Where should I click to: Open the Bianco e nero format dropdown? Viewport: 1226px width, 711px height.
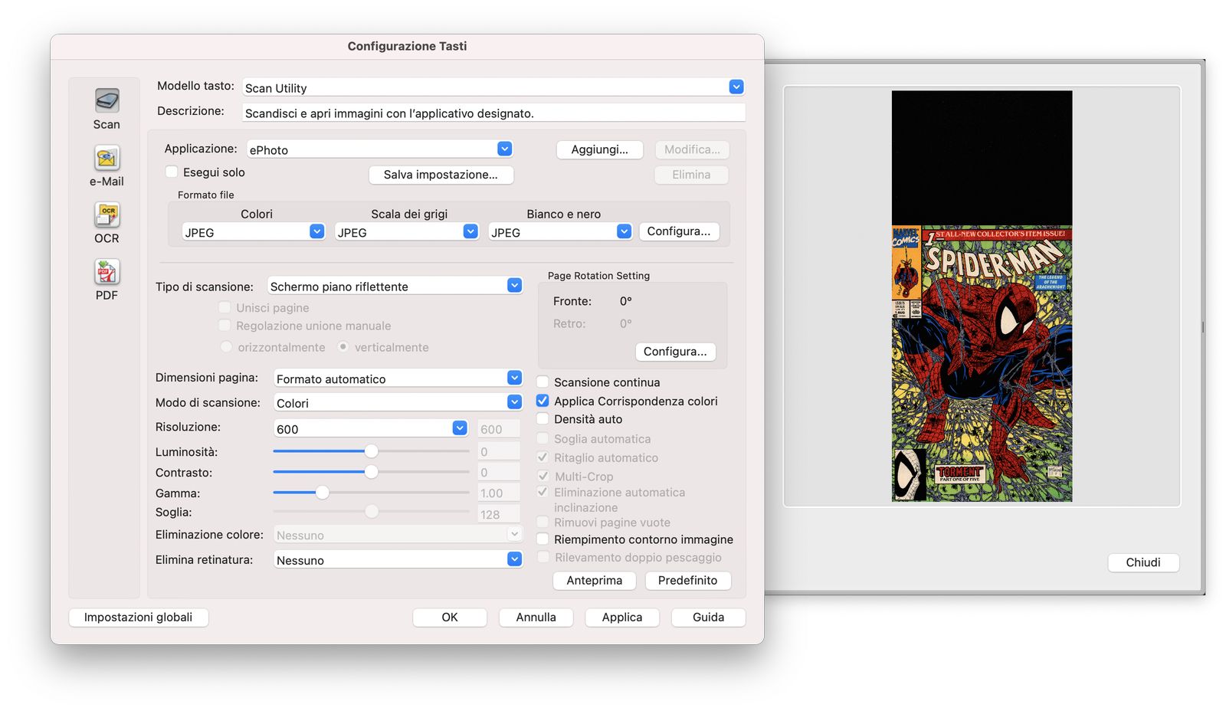point(560,231)
